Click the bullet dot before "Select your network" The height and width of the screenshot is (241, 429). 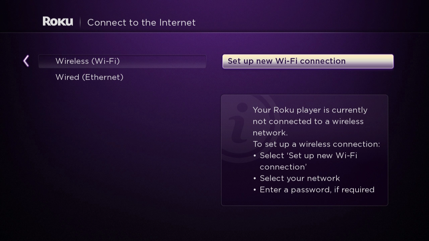click(255, 179)
